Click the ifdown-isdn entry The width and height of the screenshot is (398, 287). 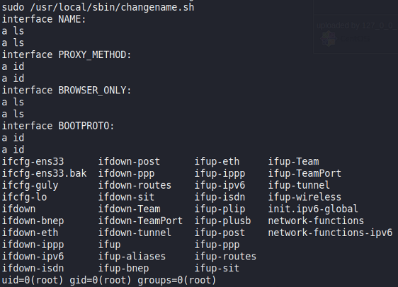tap(33, 268)
